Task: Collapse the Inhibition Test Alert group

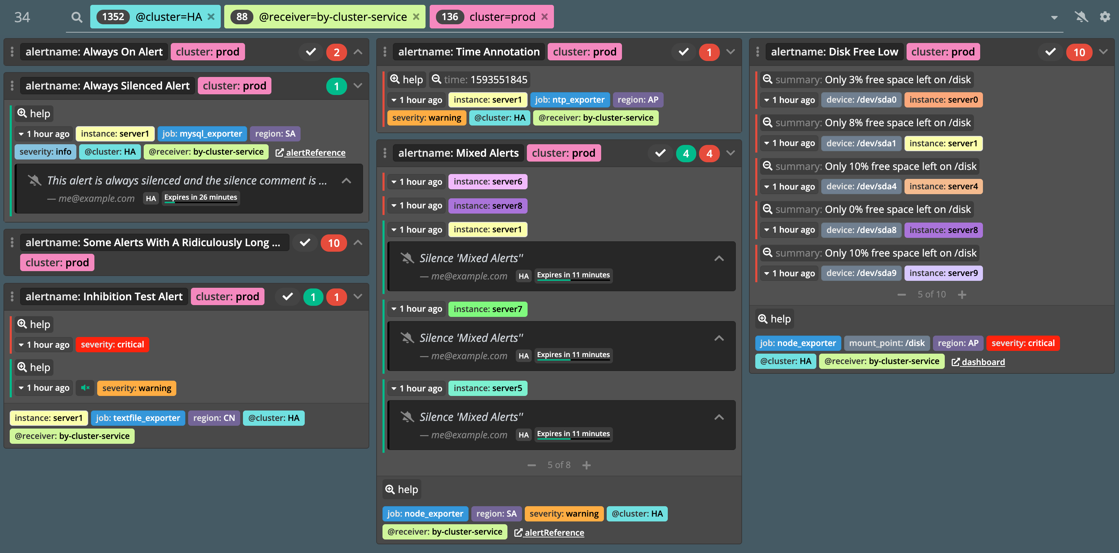Action: coord(358,296)
